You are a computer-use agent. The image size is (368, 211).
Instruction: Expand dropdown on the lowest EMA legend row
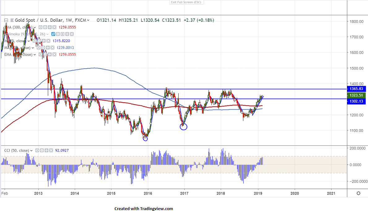click(x=34, y=55)
